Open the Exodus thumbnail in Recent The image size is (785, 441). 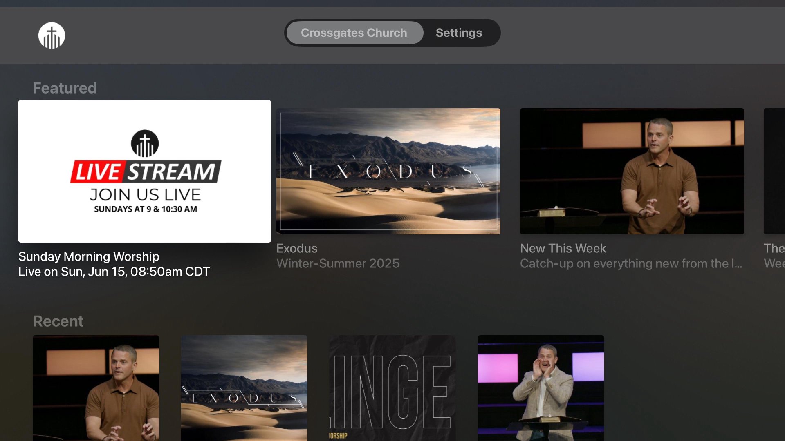coord(244,388)
